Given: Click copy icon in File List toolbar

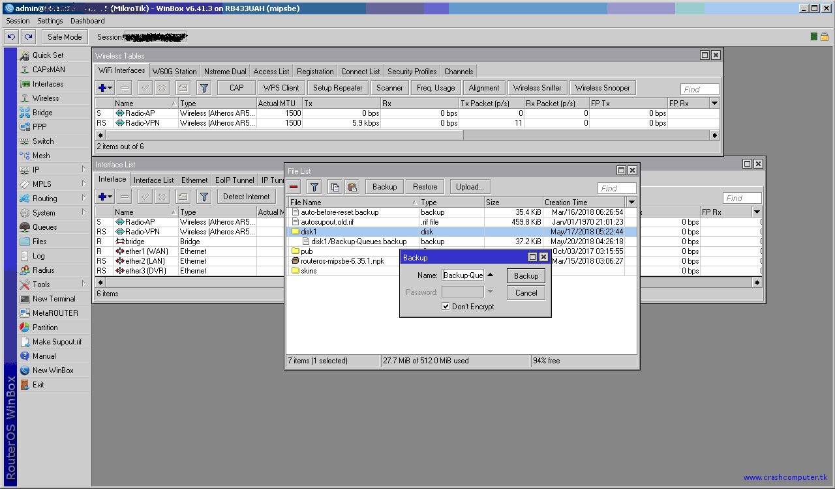Looking at the screenshot, I should tap(335, 187).
